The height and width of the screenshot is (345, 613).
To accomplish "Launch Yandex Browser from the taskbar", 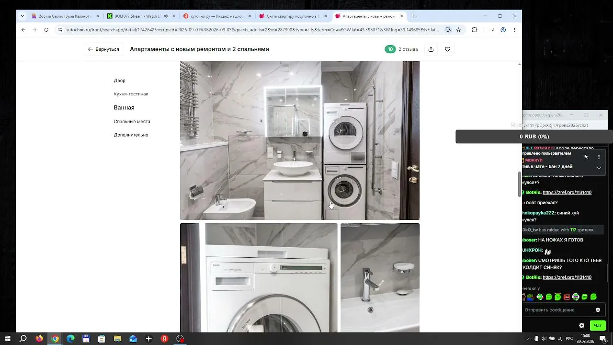I will click(164, 339).
